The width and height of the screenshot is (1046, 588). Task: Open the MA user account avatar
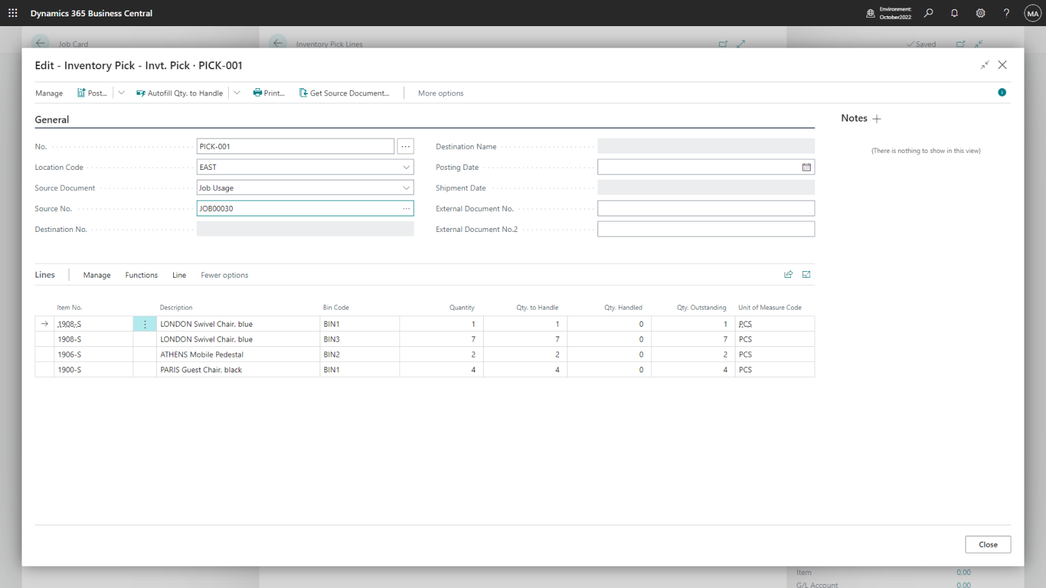(1033, 13)
